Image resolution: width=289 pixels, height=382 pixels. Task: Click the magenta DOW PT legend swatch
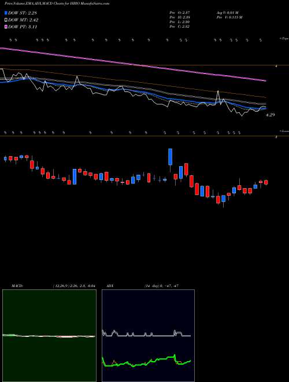tap(6, 27)
